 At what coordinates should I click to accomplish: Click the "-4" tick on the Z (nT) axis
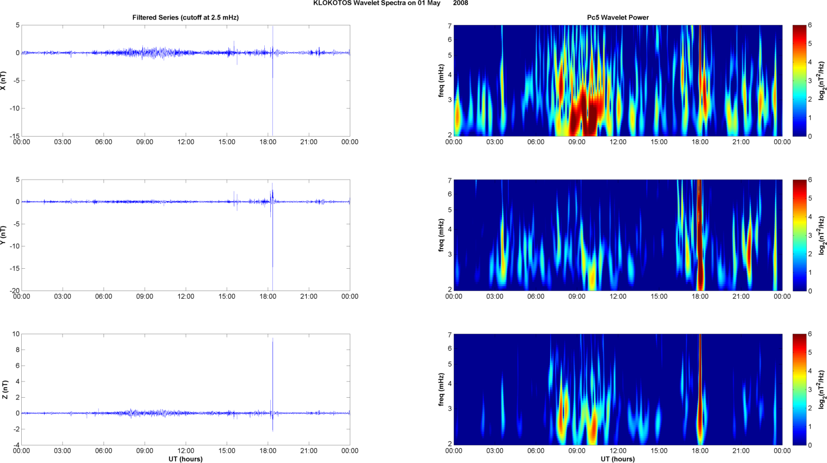pos(16,445)
